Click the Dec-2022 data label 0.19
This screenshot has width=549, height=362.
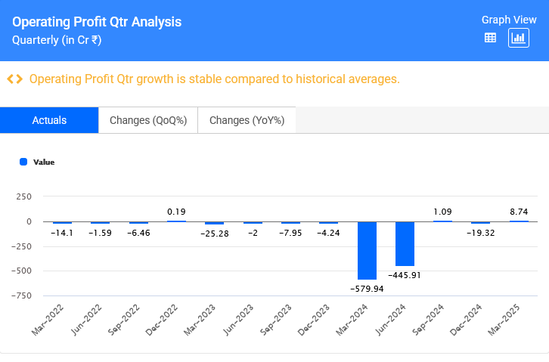pos(176,211)
